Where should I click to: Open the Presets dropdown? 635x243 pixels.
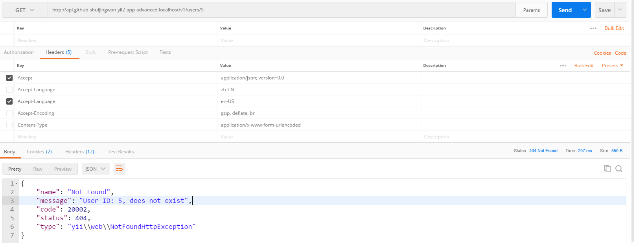[612, 66]
